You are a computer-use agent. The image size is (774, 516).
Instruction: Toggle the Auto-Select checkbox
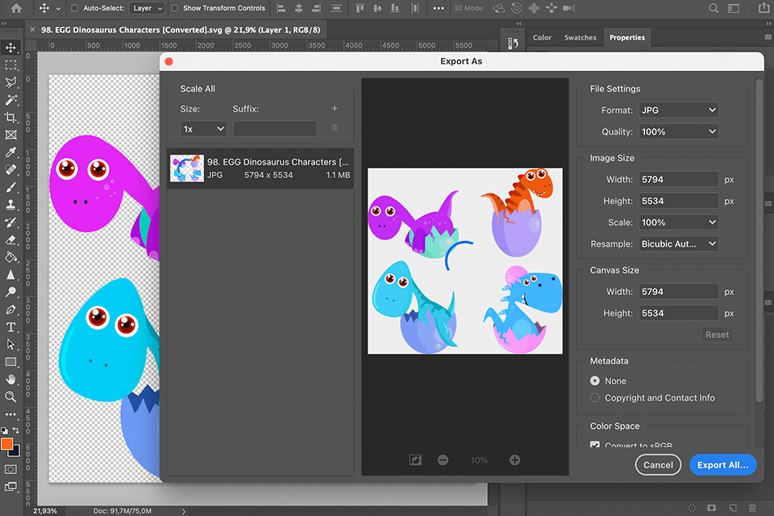[x=75, y=8]
